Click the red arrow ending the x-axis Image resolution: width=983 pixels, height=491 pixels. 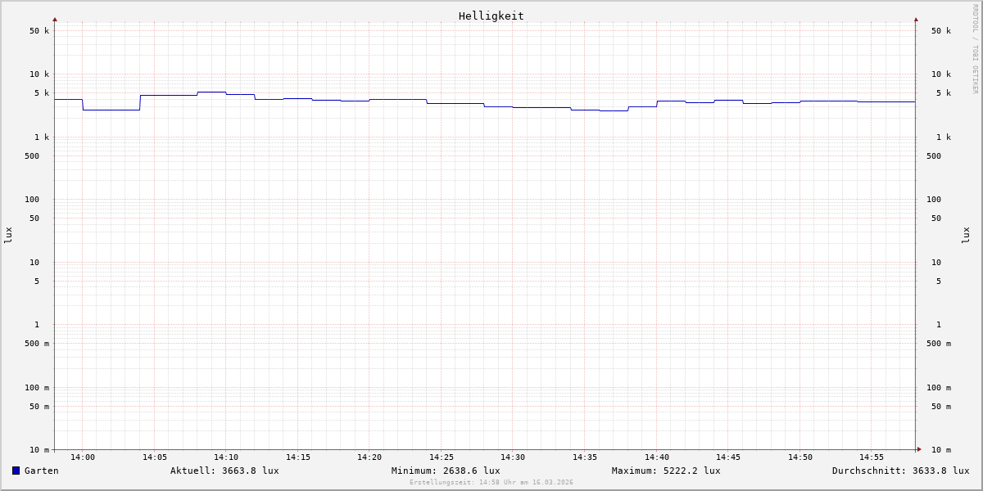[x=919, y=449]
